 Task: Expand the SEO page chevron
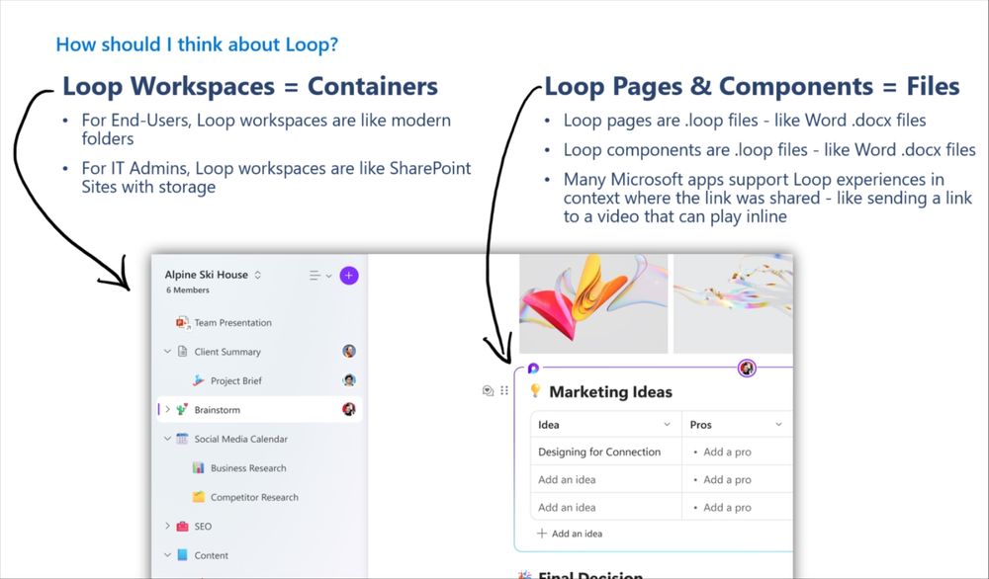[167, 526]
